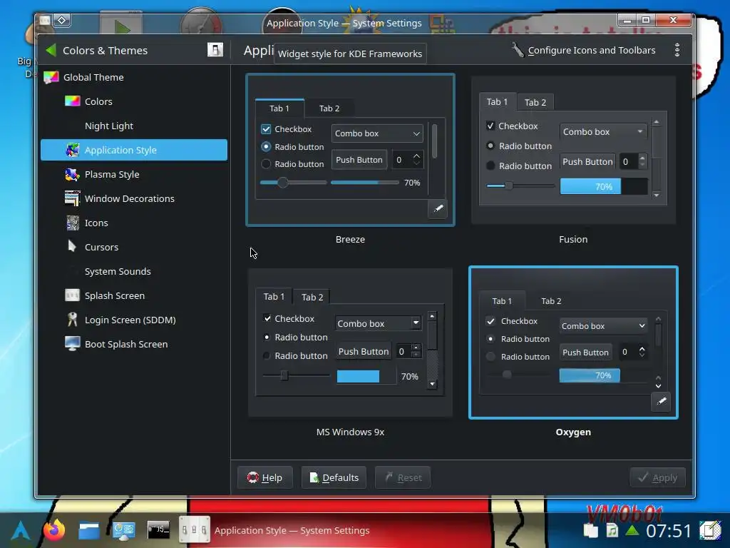Click the spinbox in Oxygen preview
This screenshot has width=730, height=548.
pos(633,352)
